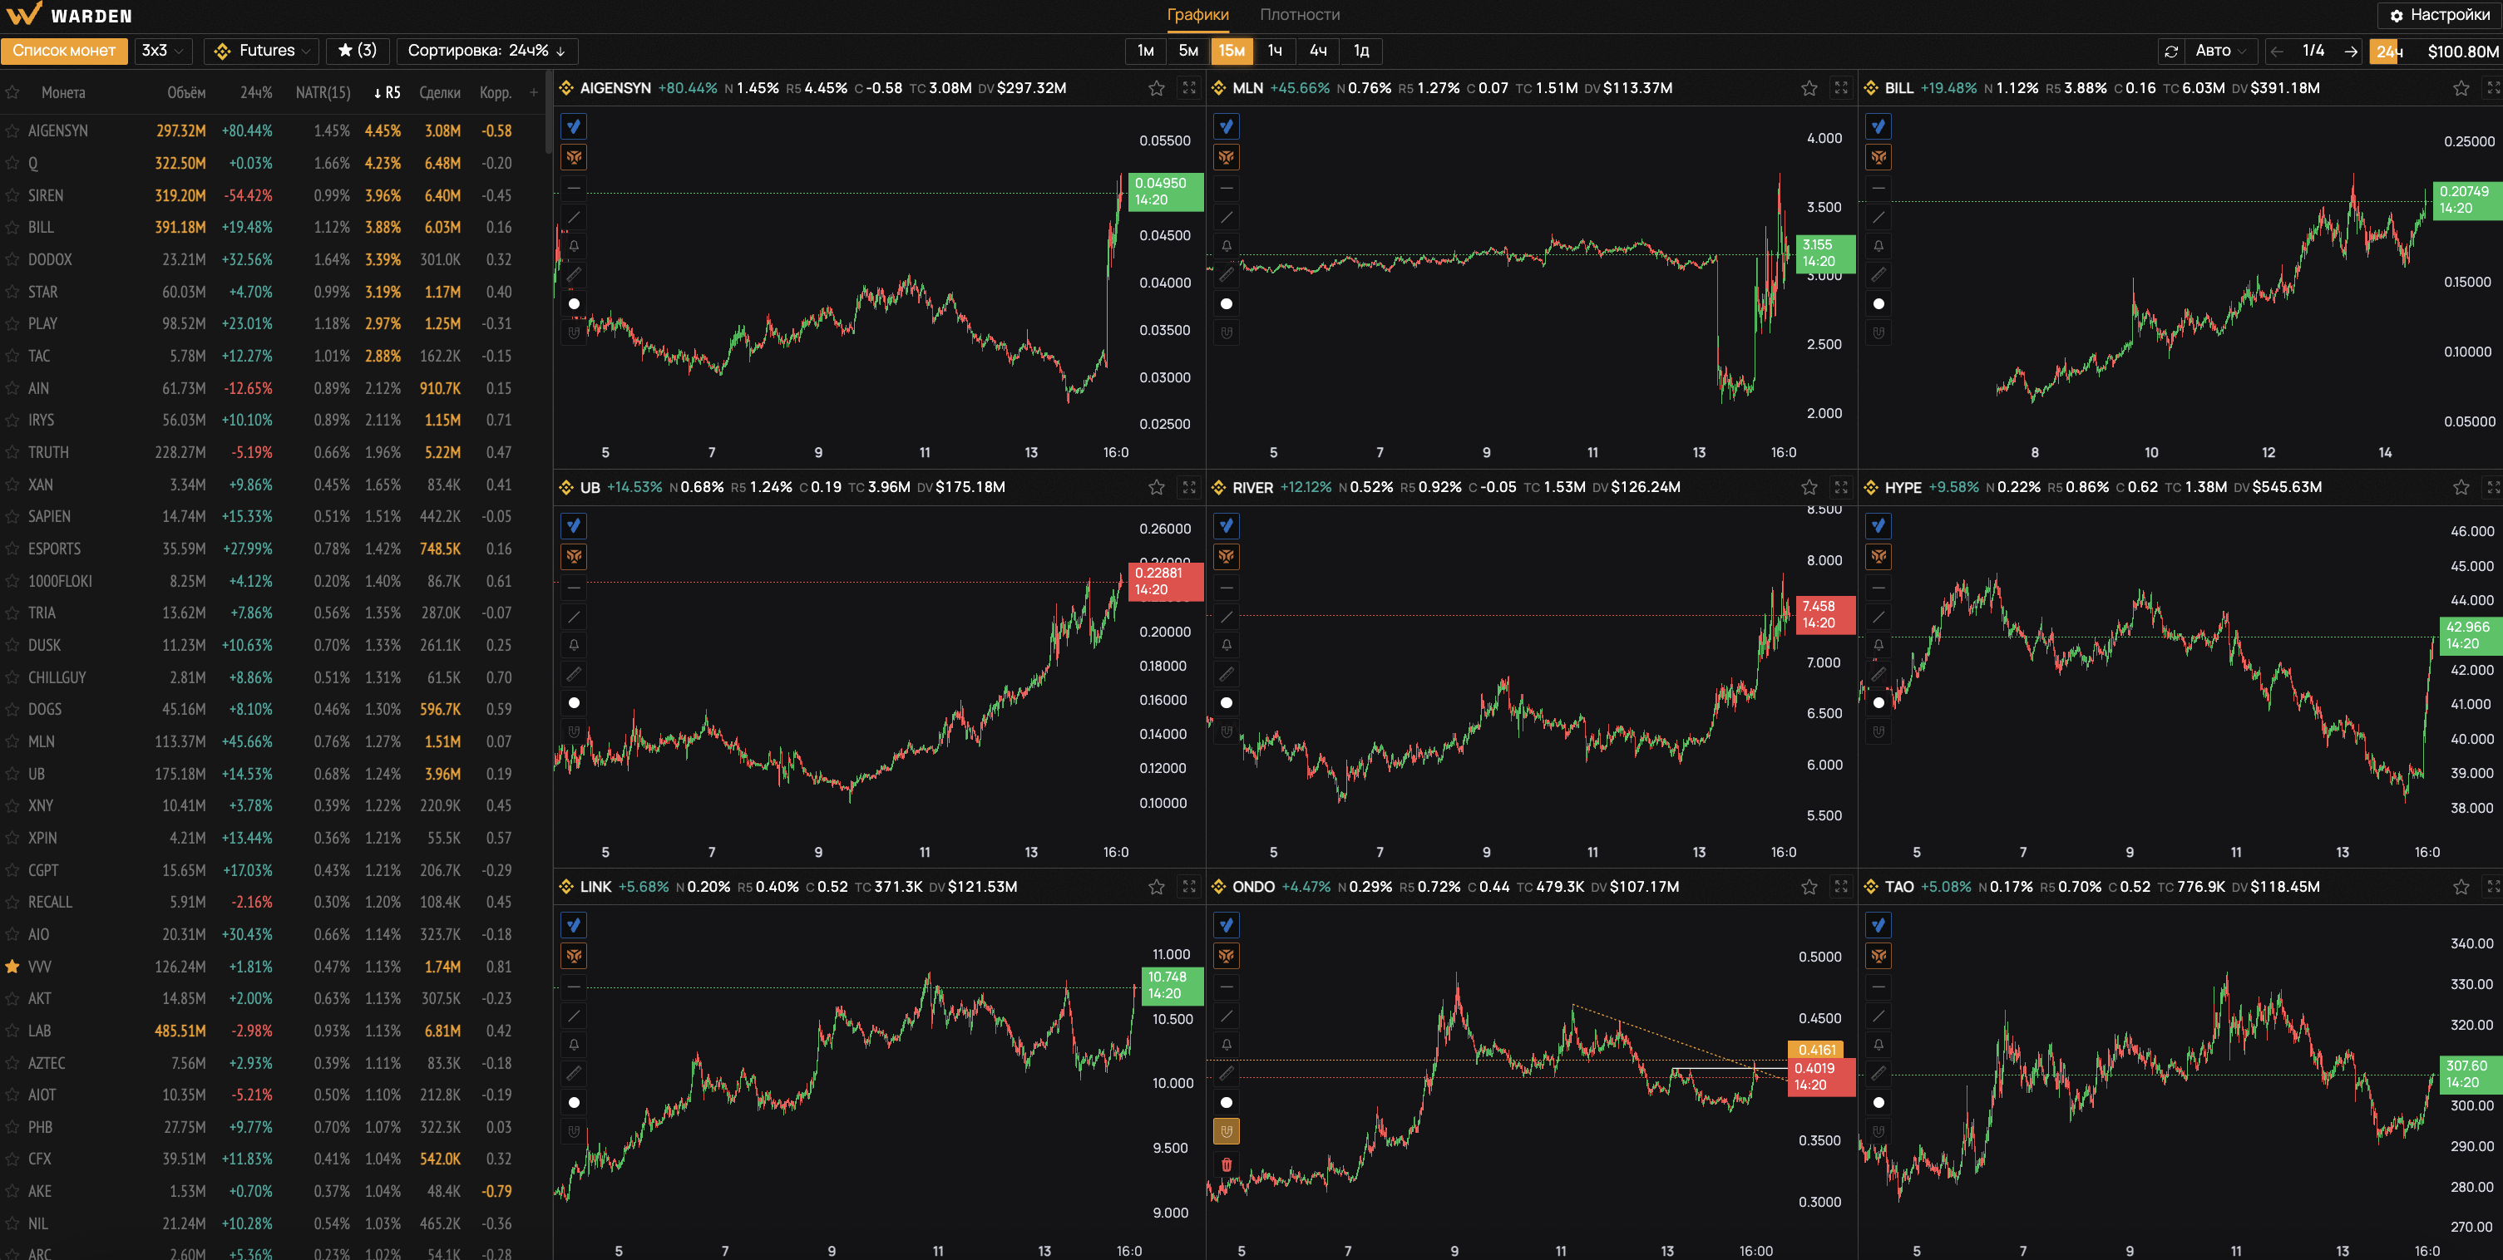
Task: Activate the trend line tool on MLN chart
Action: [1227, 217]
